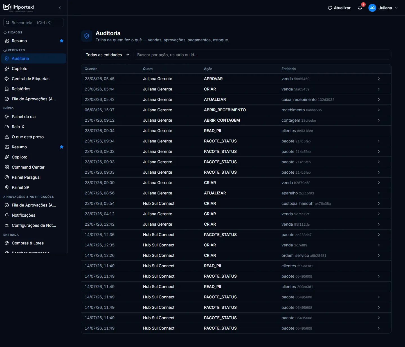Click the 22/07/26, 12:42 date cell
The image size is (405, 347).
(x=100, y=224)
